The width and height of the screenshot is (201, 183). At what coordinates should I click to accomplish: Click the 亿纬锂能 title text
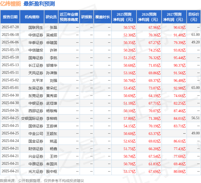pos(10,4)
